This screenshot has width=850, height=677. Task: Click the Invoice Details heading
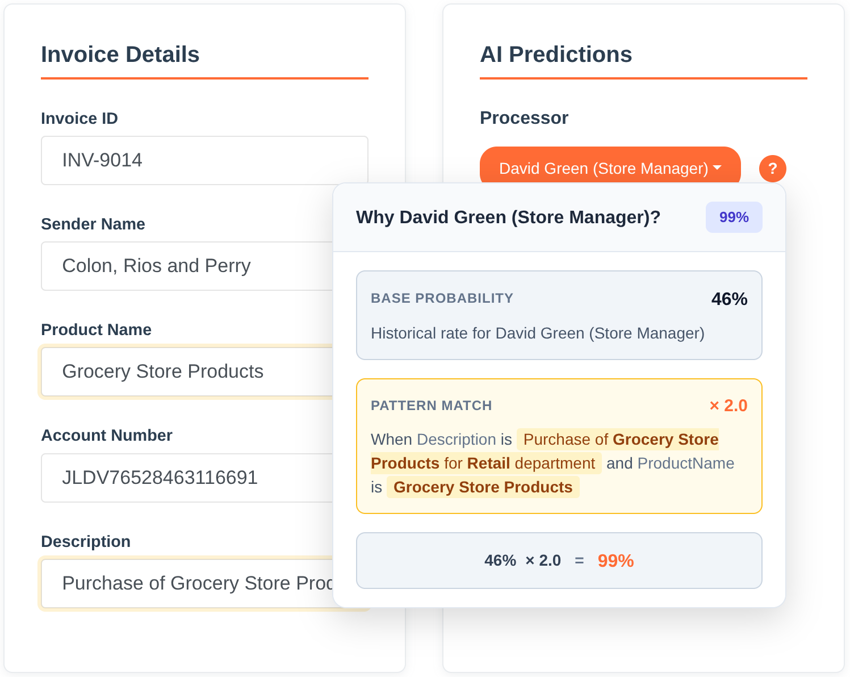120,55
